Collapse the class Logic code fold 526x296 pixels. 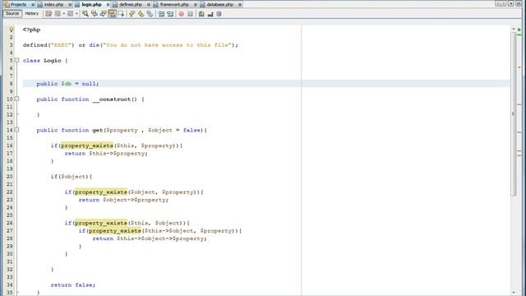pos(16,60)
